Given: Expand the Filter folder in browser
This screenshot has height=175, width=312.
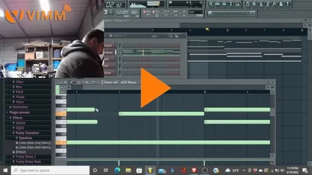Looking at the screenshot, I should pos(18,82).
